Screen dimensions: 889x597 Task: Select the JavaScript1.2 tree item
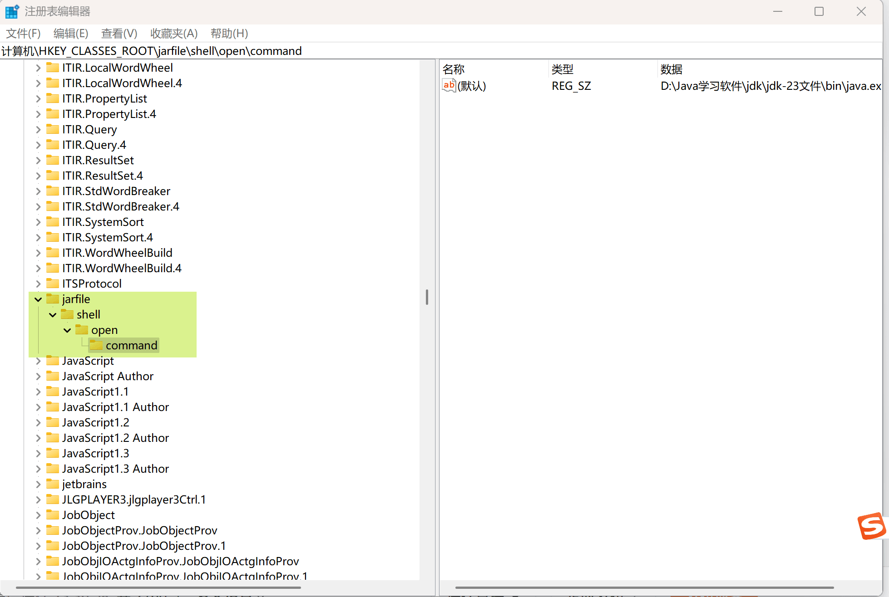point(95,422)
